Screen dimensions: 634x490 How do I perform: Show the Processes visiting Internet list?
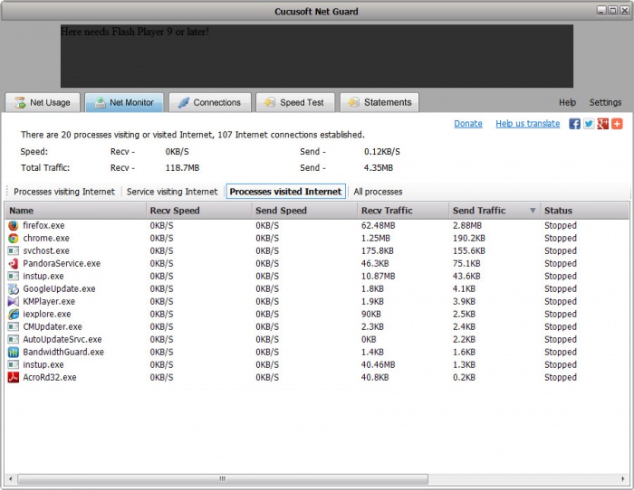click(x=63, y=192)
